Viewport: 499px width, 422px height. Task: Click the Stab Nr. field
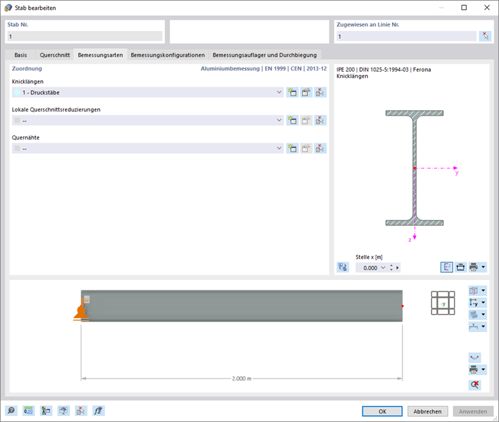click(85, 36)
